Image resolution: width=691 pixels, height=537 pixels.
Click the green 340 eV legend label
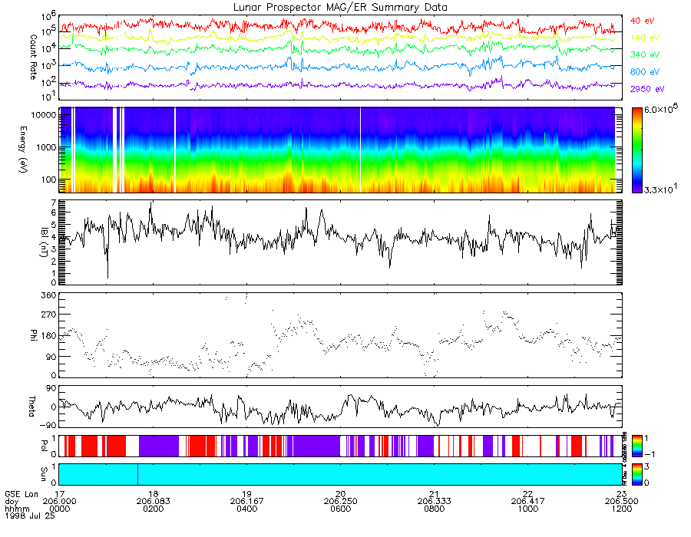click(x=645, y=54)
